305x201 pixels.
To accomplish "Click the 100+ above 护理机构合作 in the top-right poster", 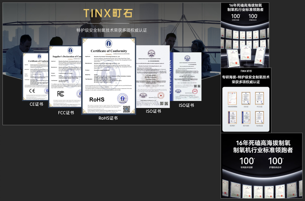I will pos(253,16).
